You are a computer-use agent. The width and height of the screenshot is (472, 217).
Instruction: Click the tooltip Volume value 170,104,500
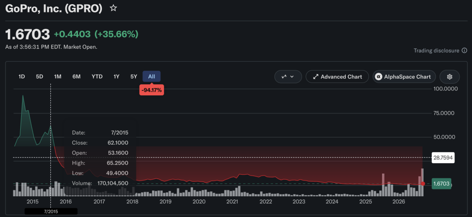pyautogui.click(x=113, y=183)
